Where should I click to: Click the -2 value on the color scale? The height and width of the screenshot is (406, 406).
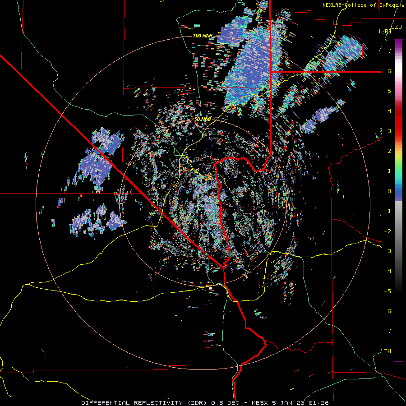[388, 231]
